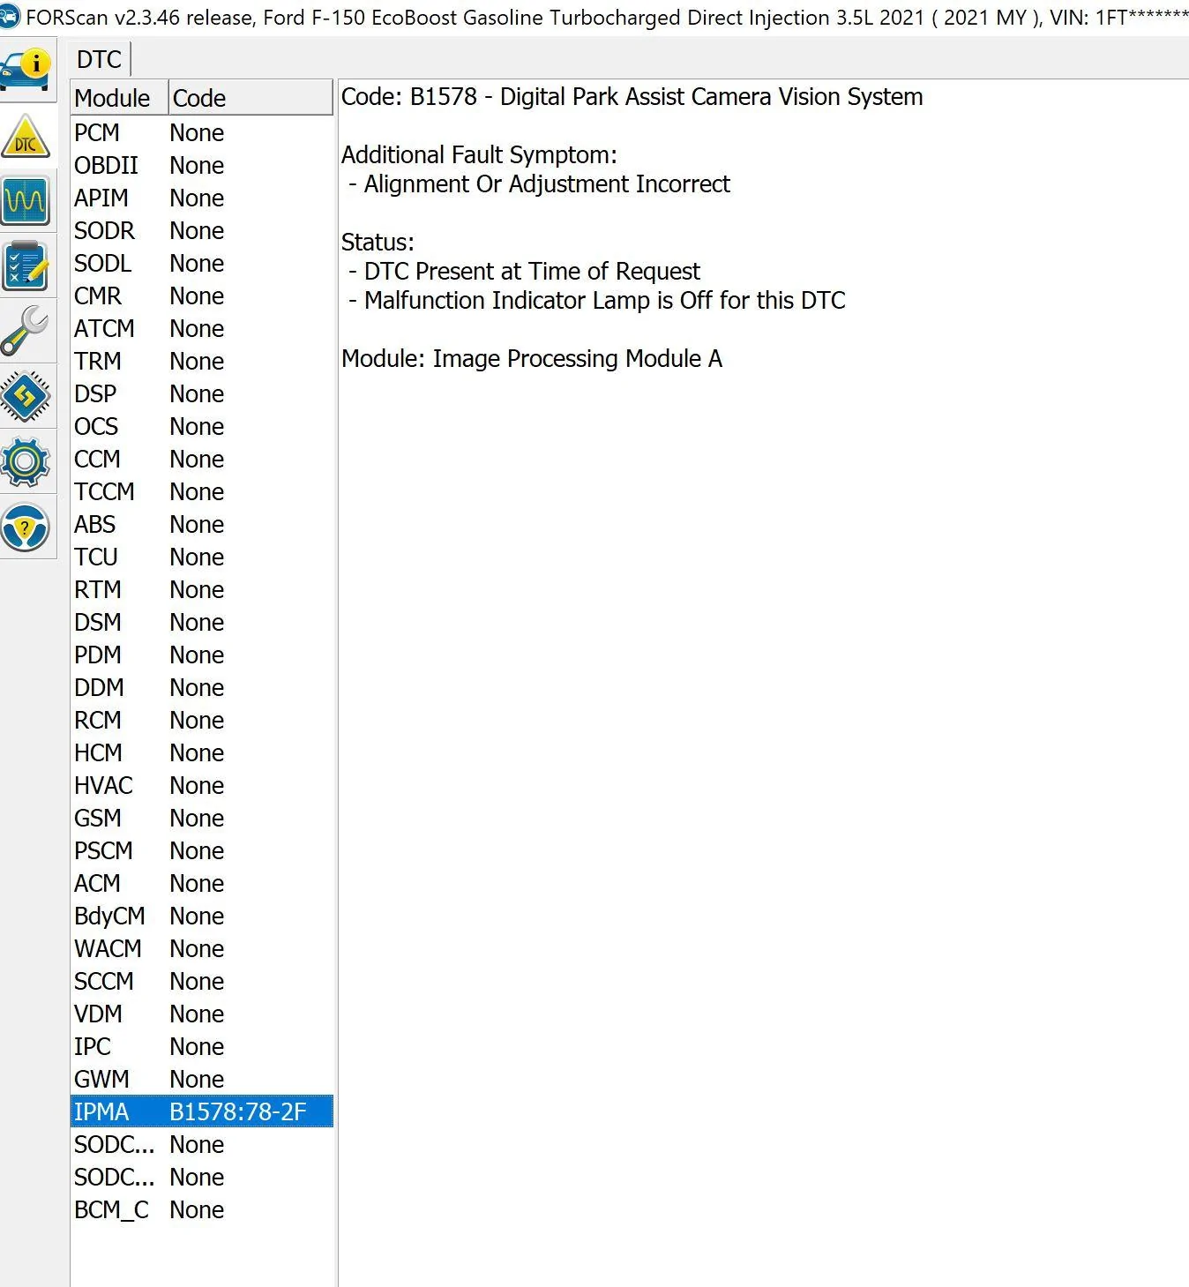1189x1287 pixels.
Task: Open the DTC warning triangle section
Action: pos(26,137)
